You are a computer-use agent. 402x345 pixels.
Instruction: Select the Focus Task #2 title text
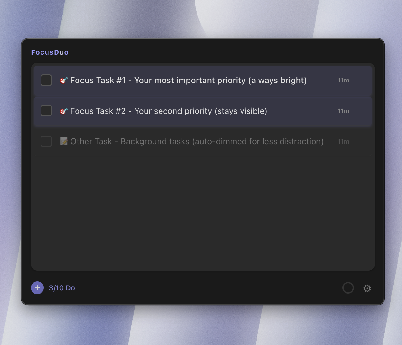[x=168, y=111]
